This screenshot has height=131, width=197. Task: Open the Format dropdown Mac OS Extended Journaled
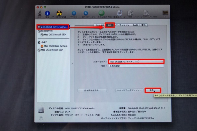pos(136,61)
